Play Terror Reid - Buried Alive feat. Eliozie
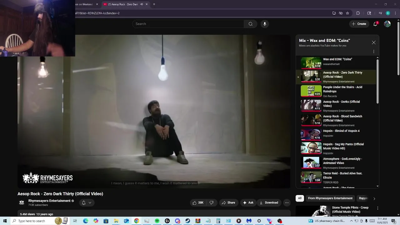 (x=337, y=177)
